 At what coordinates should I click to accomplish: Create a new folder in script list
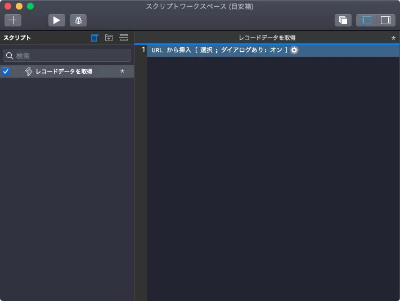[109, 38]
